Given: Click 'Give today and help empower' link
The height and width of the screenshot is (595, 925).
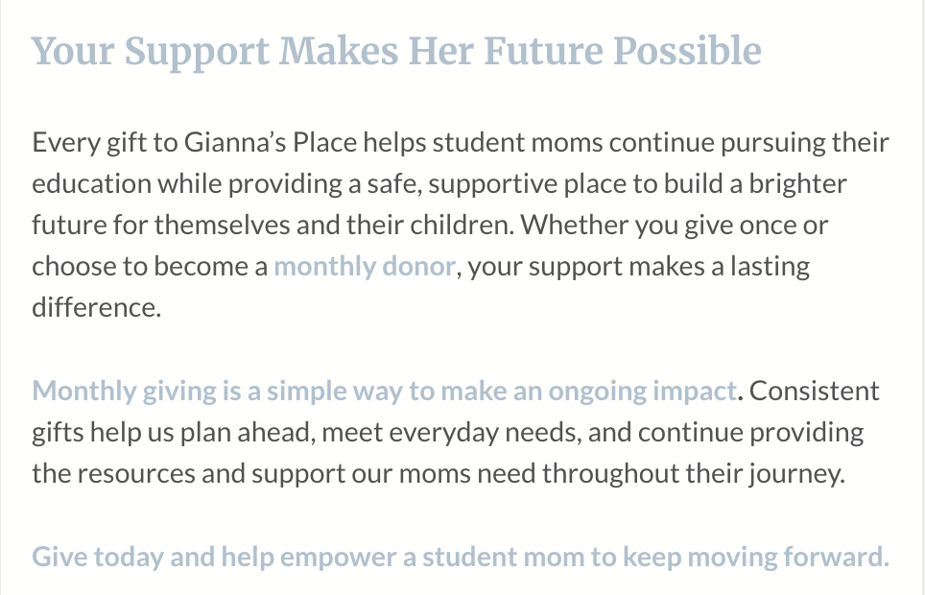Looking at the screenshot, I should tap(461, 557).
